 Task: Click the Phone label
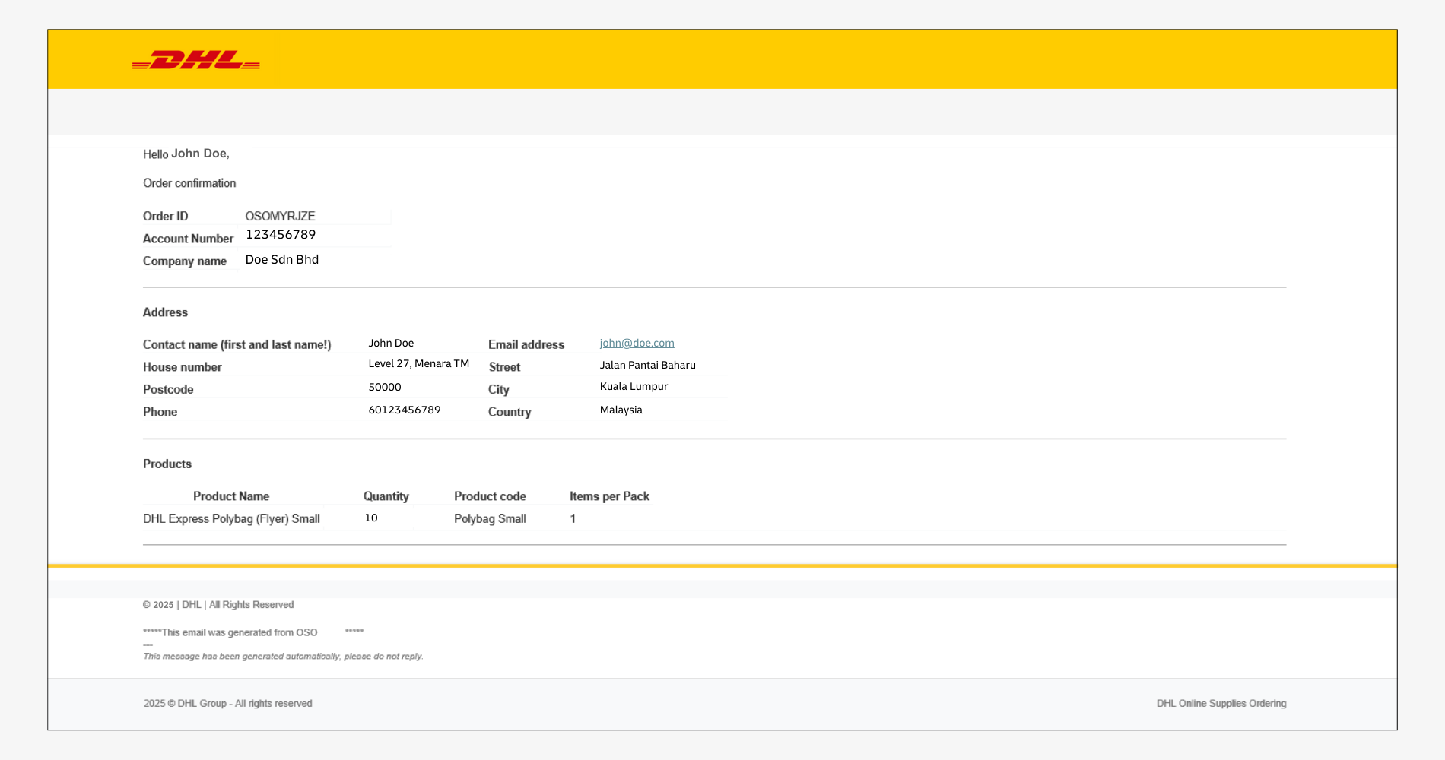tap(160, 412)
